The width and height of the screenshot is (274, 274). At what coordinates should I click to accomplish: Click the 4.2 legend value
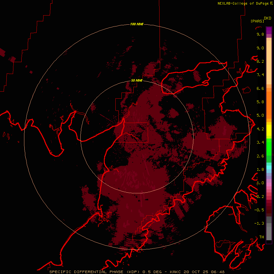260,129
